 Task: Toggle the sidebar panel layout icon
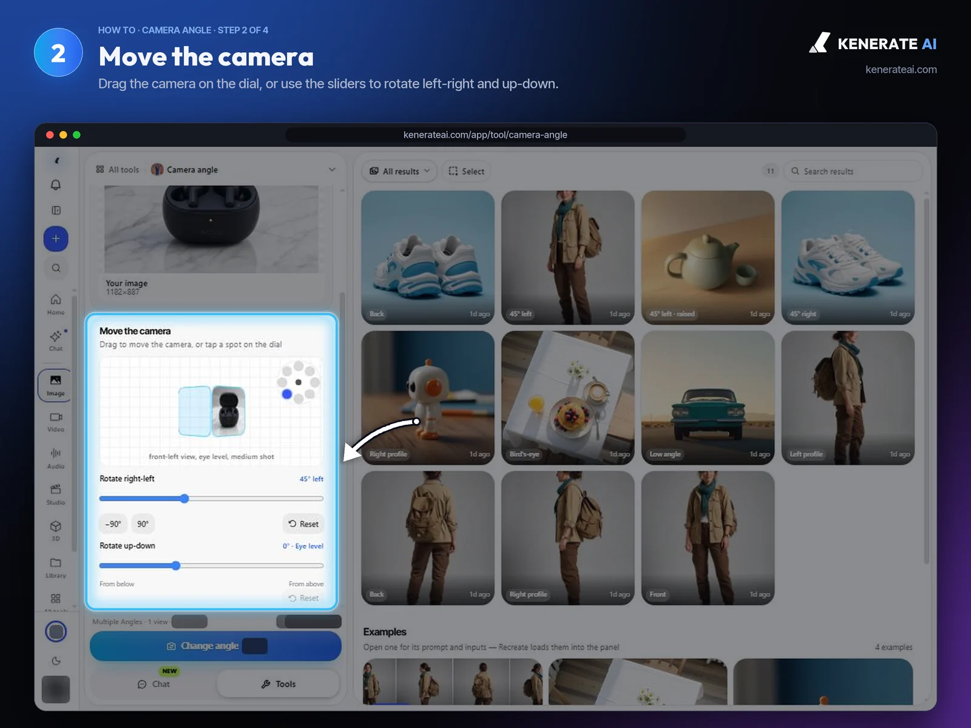(x=56, y=211)
